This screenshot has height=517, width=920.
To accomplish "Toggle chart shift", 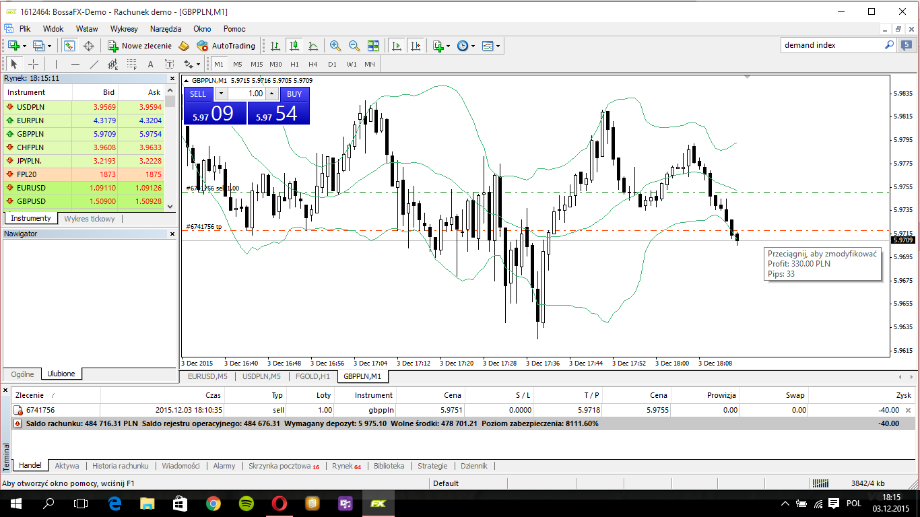I will (x=416, y=46).
